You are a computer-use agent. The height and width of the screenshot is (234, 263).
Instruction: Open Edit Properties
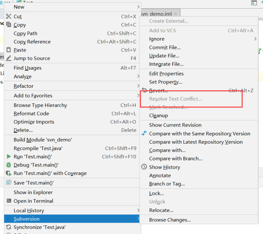point(199,74)
